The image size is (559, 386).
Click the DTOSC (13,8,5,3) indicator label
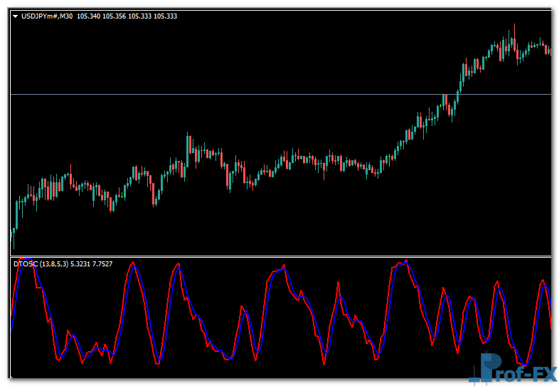pyautogui.click(x=43, y=264)
